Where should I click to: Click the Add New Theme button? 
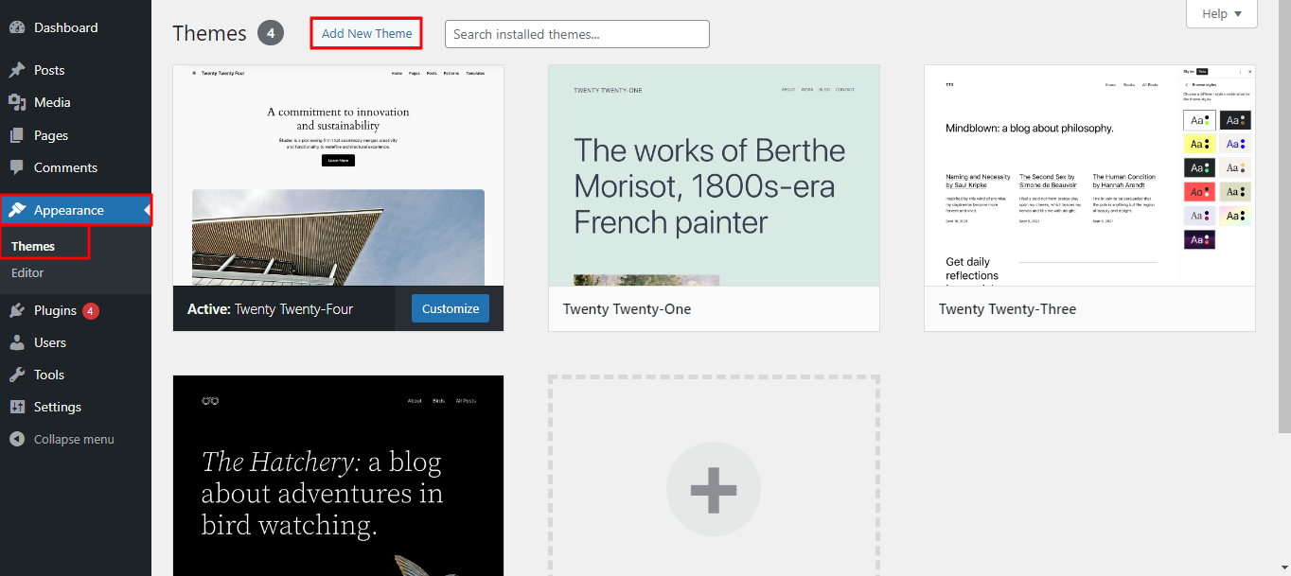click(x=366, y=33)
